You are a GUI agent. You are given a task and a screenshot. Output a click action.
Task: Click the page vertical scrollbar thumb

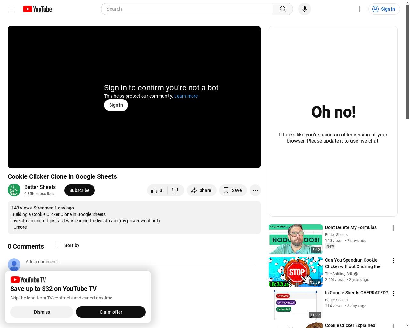pyautogui.click(x=407, y=62)
